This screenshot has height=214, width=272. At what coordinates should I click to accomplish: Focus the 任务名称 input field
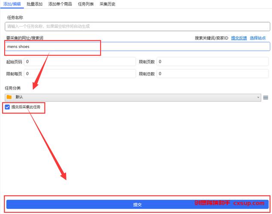[137, 27]
